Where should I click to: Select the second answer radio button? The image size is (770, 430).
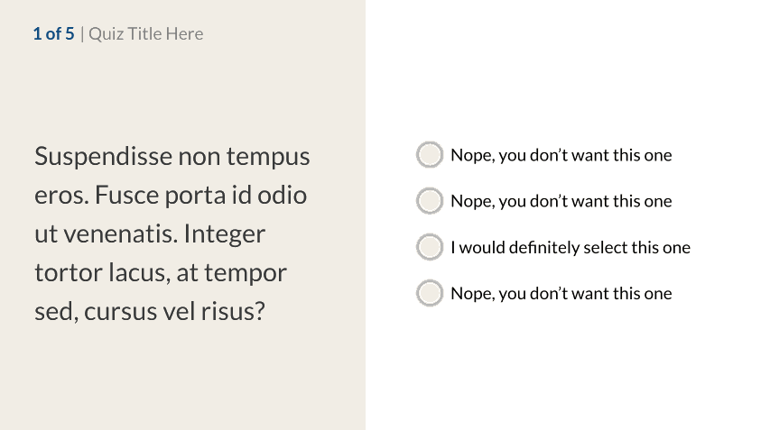(430, 201)
